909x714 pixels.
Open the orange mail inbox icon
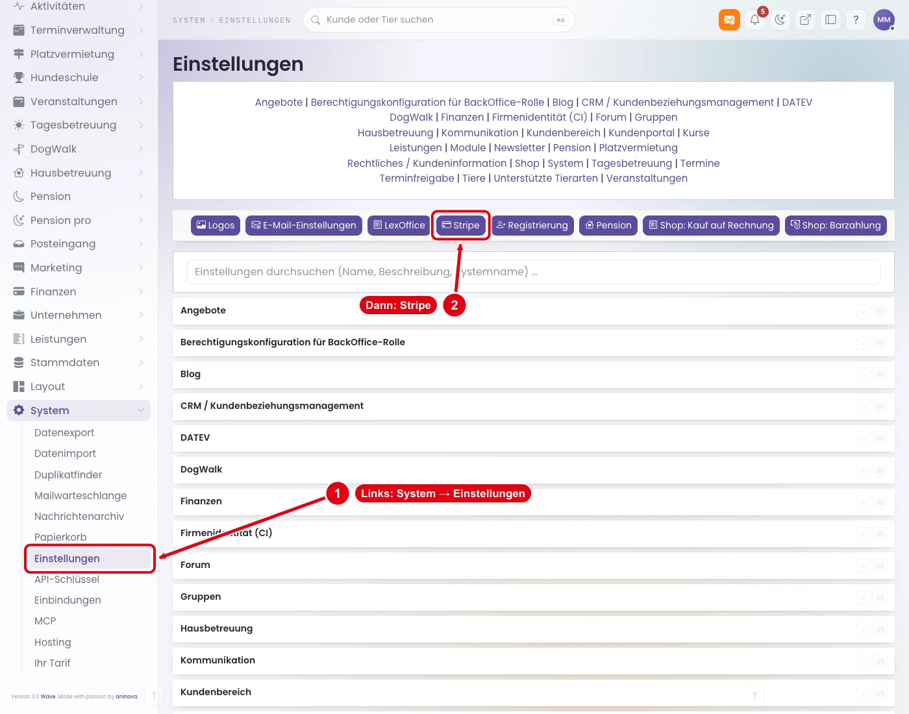tap(729, 19)
